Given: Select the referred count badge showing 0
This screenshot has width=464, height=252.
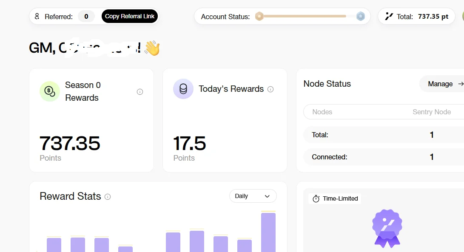Looking at the screenshot, I should [86, 17].
